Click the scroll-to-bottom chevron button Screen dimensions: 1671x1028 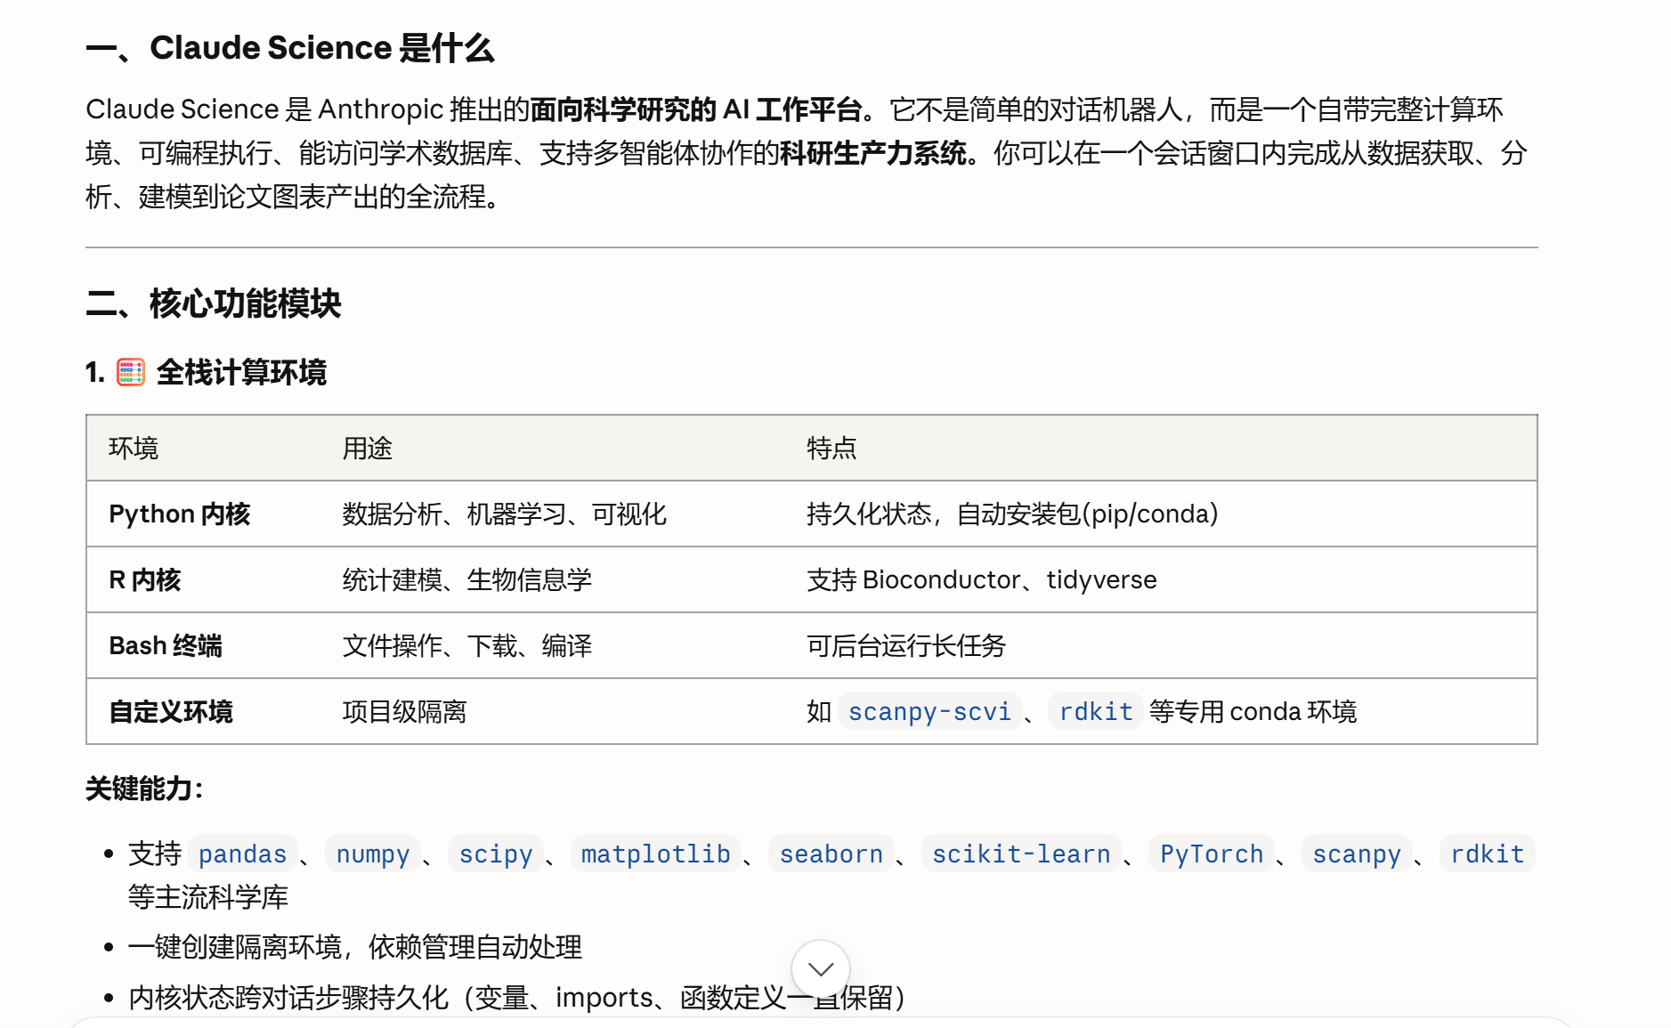pyautogui.click(x=820, y=968)
